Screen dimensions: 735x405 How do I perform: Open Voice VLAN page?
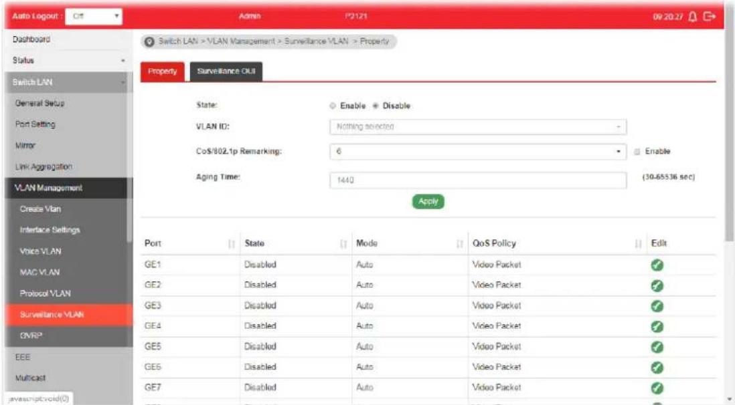[x=40, y=251]
